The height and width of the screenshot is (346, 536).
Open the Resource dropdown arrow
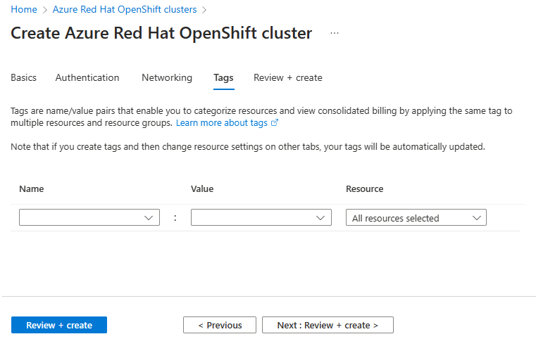click(476, 218)
